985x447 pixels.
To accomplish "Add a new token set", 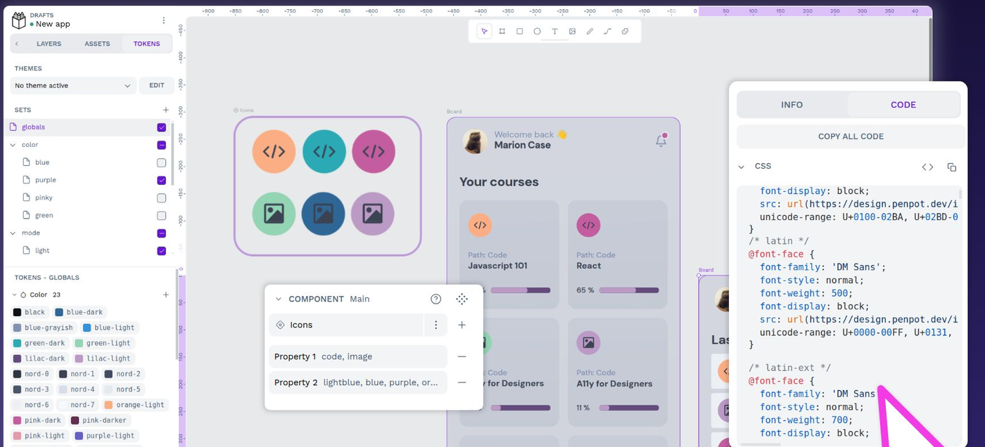I will 166,110.
